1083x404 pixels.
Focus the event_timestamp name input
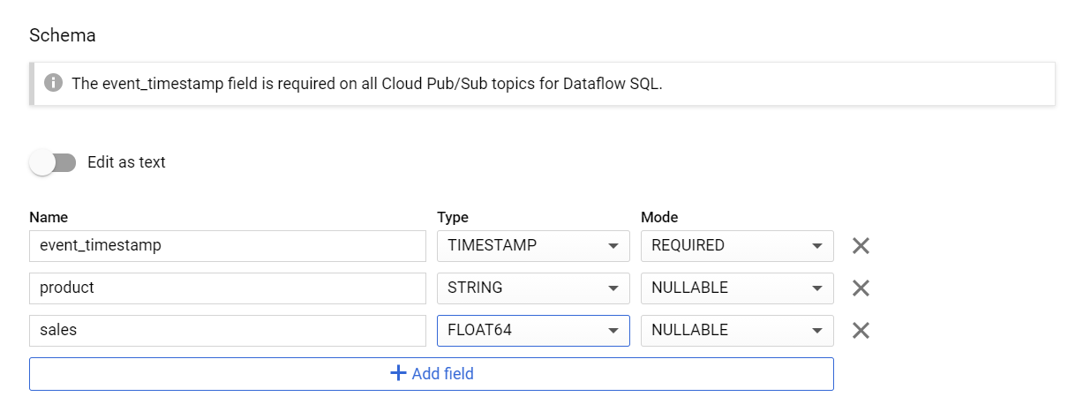pyautogui.click(x=228, y=246)
